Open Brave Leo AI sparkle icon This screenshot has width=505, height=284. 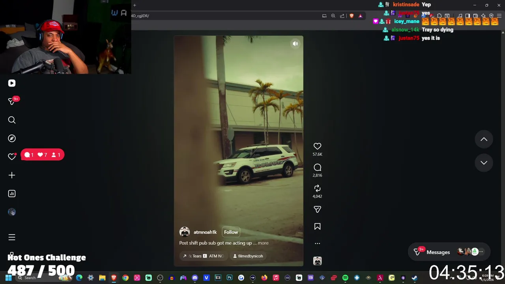[x=483, y=16]
